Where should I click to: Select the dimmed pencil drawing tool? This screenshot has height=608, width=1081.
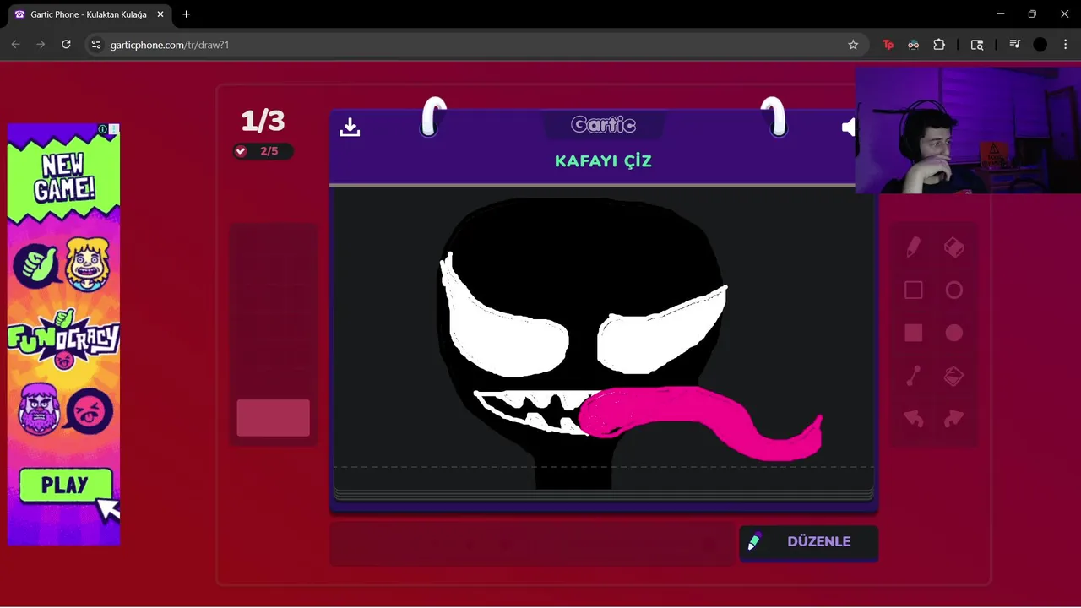913,247
